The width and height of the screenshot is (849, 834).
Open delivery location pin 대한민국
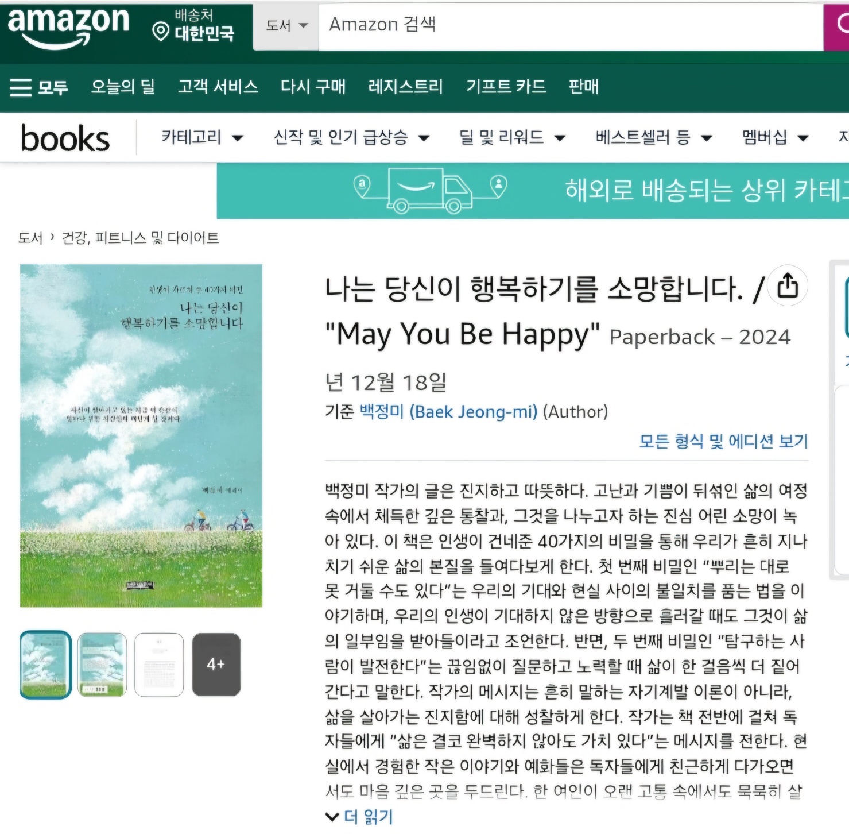(193, 26)
